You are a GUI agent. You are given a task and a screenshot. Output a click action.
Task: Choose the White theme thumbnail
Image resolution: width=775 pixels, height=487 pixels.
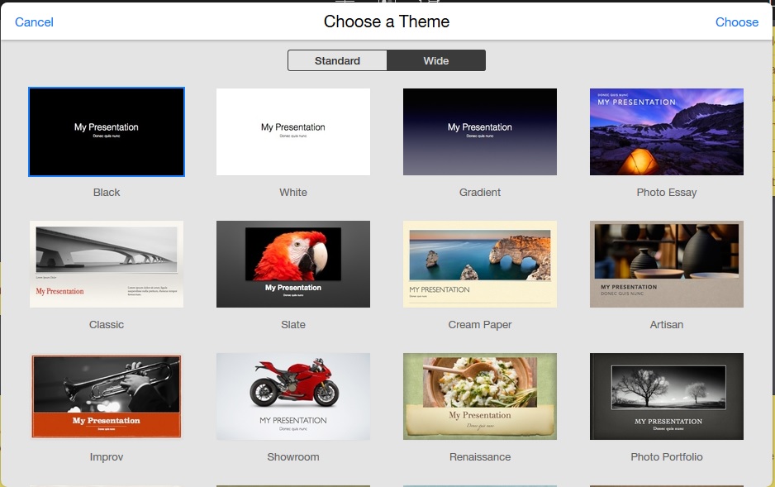[293, 132]
